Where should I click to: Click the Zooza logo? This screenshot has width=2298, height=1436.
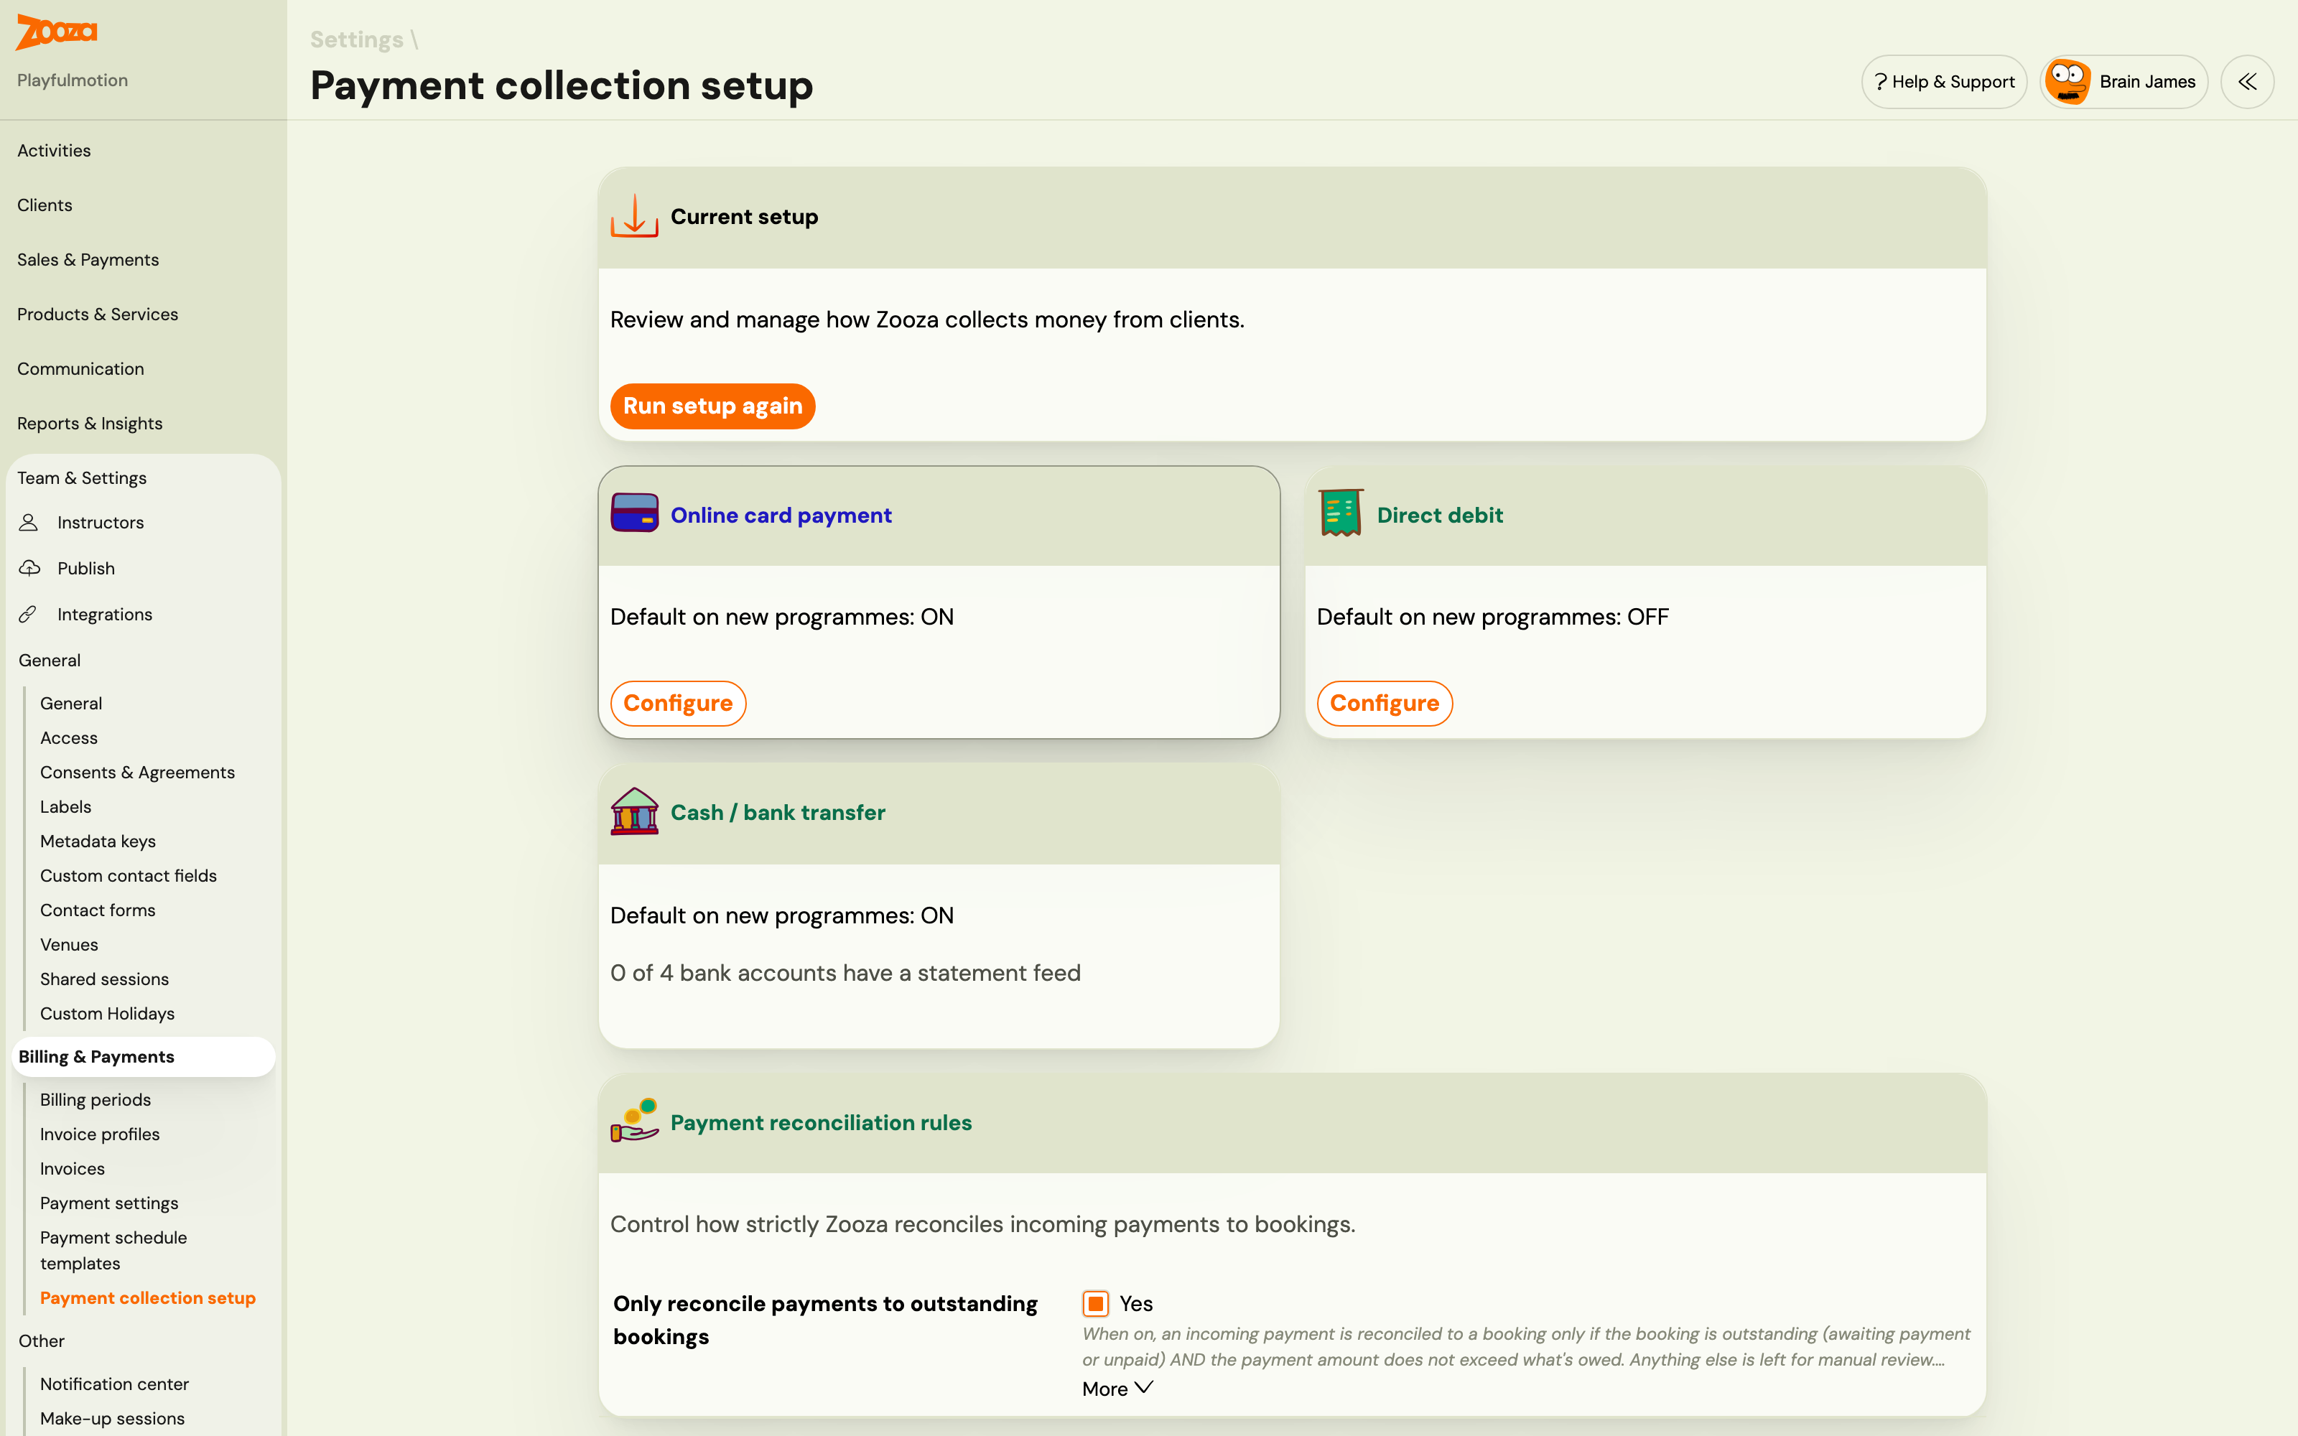(57, 32)
